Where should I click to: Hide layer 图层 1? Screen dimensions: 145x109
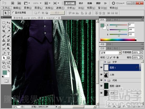101,68
